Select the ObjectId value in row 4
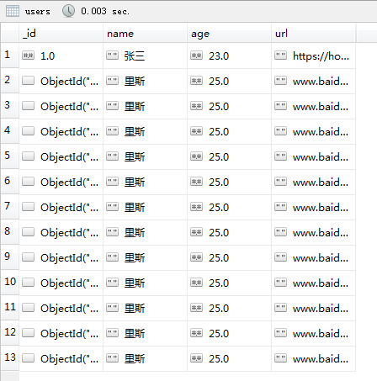This screenshot has width=377, height=381. (x=69, y=132)
